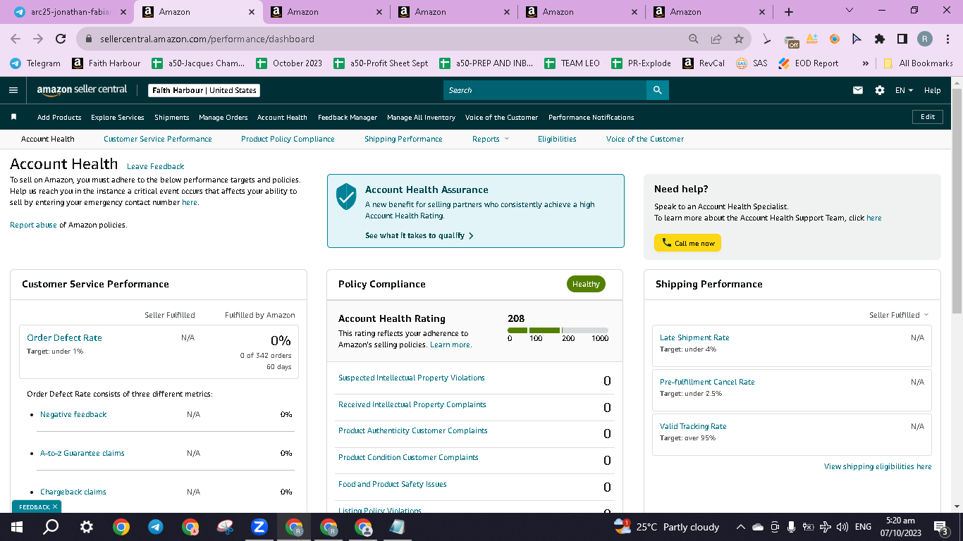Viewport: 963px width, 541px height.
Task: Open Manage All Inventory
Action: (x=422, y=117)
